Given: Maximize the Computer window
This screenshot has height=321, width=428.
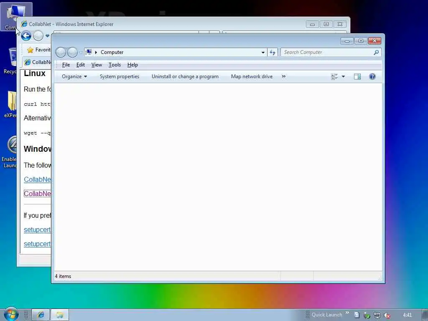Looking at the screenshot, I should coord(361,41).
